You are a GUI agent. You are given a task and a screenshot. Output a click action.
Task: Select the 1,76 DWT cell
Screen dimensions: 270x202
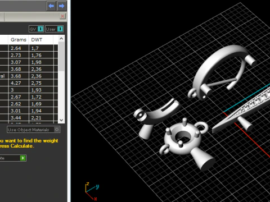(x=41, y=55)
